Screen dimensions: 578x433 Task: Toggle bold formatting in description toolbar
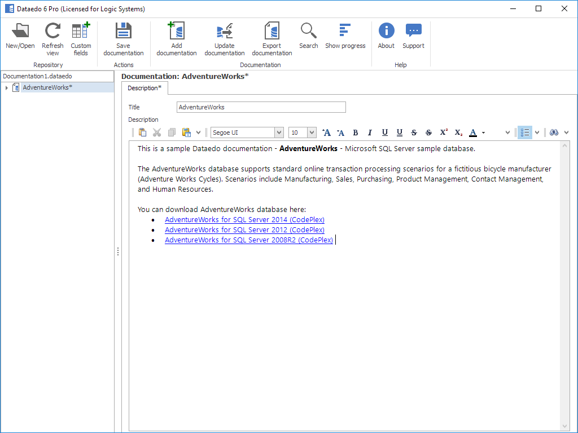[x=356, y=132]
